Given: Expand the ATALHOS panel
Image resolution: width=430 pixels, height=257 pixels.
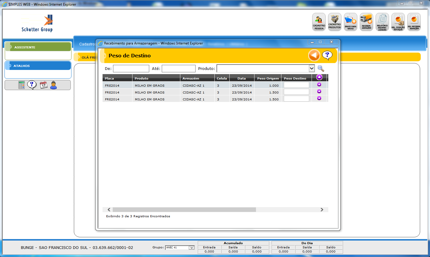Looking at the screenshot, I should 38,66.
